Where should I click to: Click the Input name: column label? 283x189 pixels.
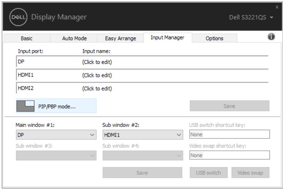(x=96, y=51)
